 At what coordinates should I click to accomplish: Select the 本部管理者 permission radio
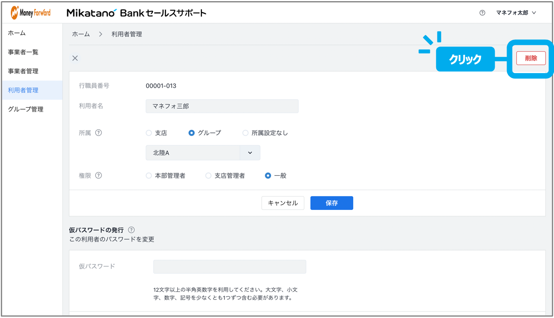(149, 176)
